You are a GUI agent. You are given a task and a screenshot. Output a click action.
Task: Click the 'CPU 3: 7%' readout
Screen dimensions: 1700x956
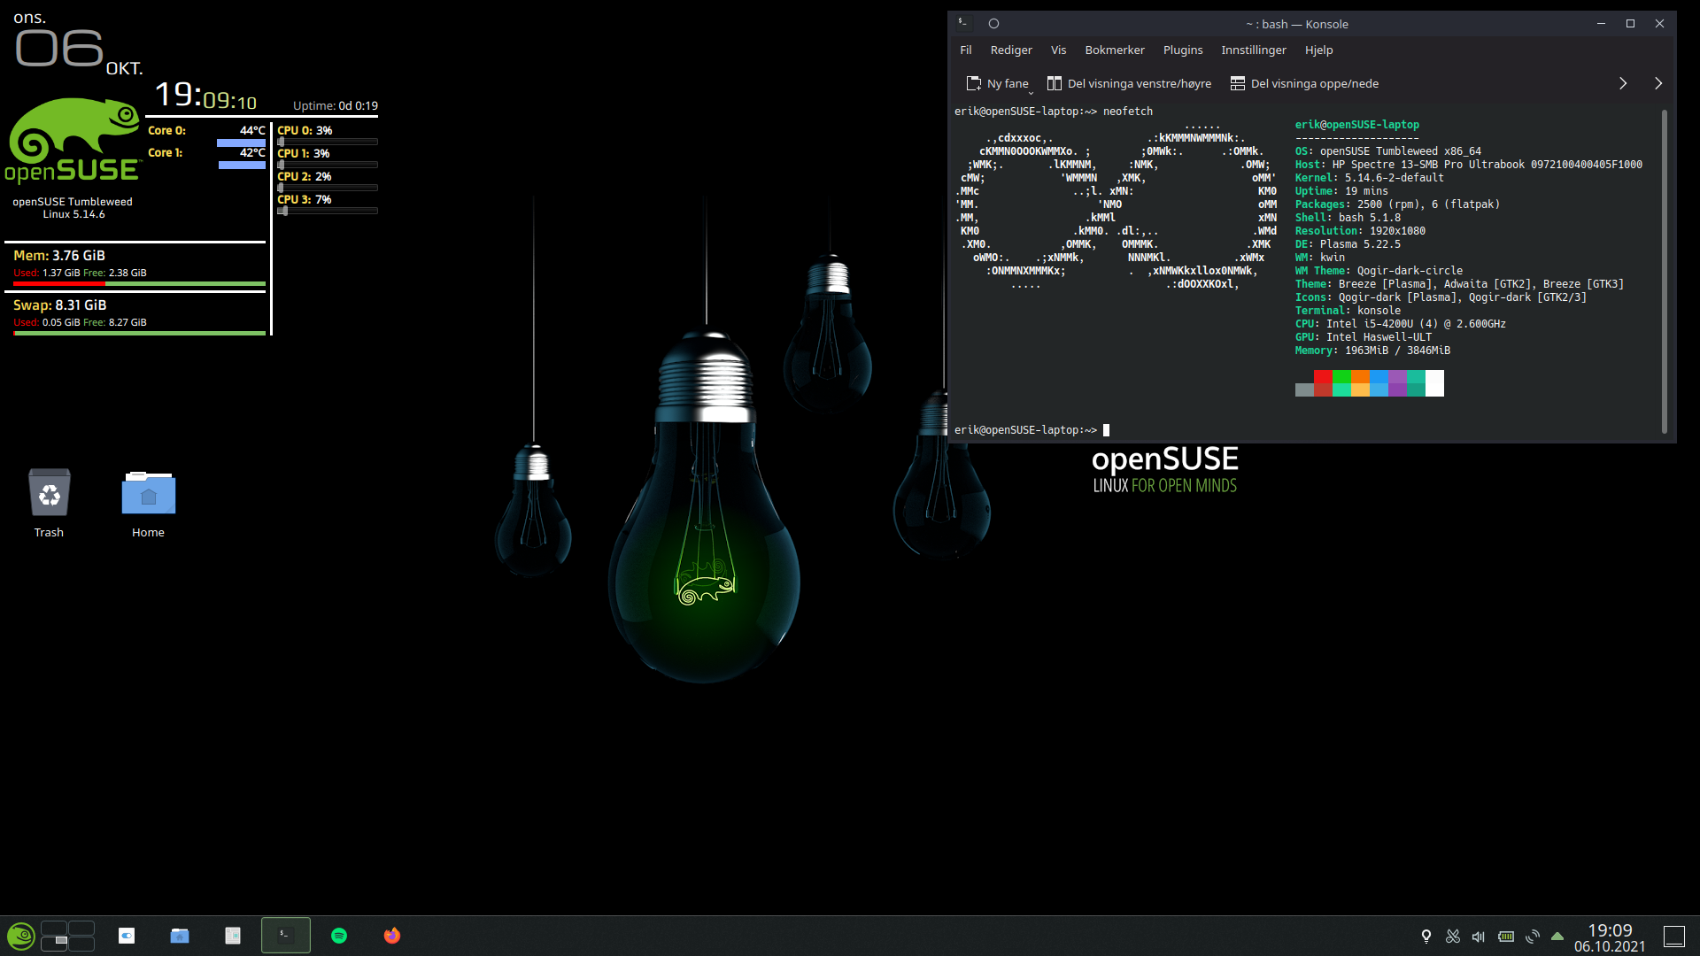305,200
